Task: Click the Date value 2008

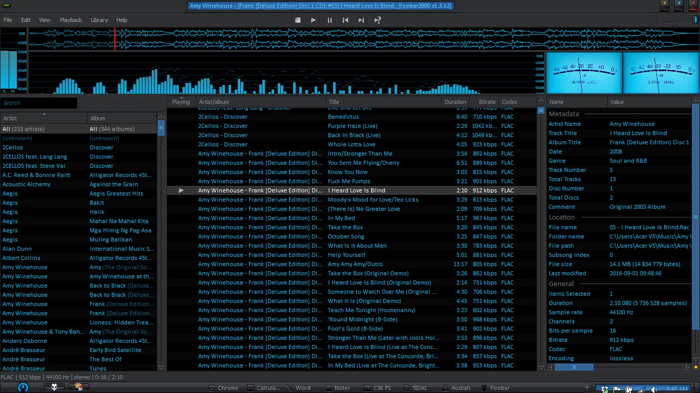Action: coord(616,151)
